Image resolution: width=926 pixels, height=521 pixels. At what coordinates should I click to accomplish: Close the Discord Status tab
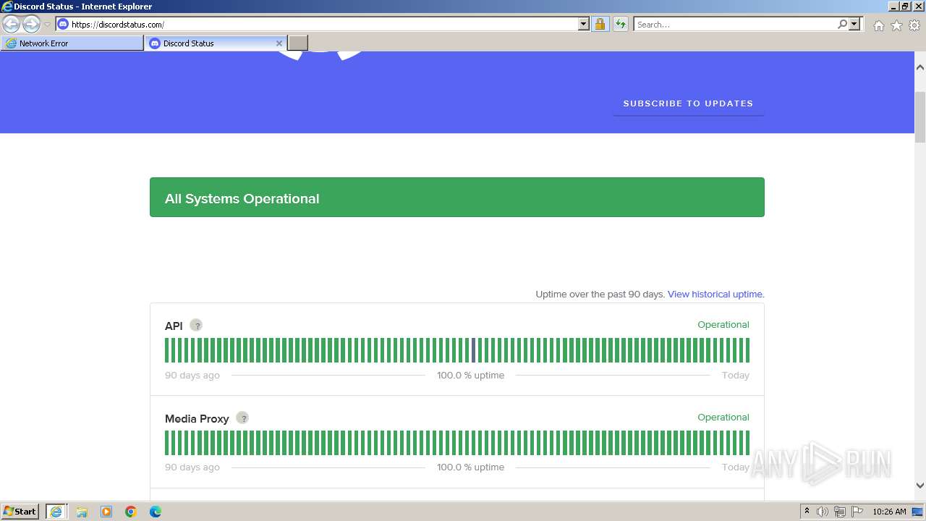point(279,43)
